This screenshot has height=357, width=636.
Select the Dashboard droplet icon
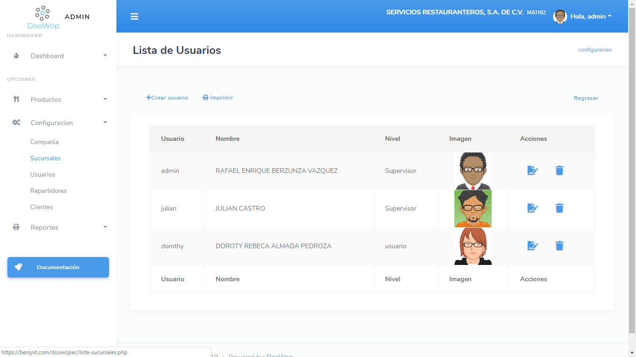click(x=16, y=55)
